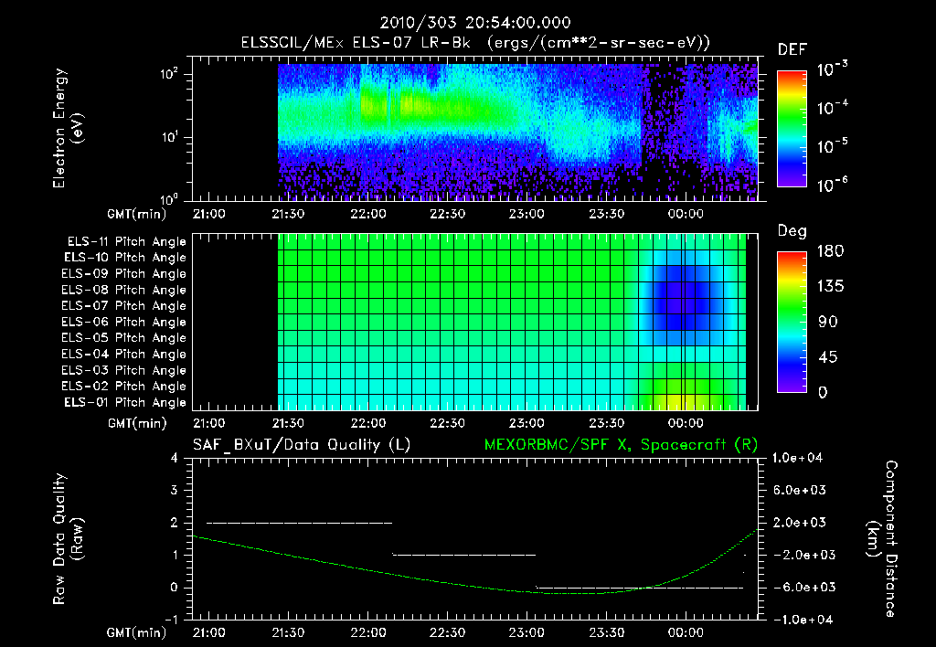Screen dimensions: 936x647
Task: Click the "Raw Data Quality (Raw)" axis label
Action: point(68,539)
